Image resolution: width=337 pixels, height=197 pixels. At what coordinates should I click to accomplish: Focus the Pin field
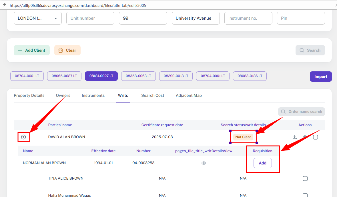[x=301, y=18]
